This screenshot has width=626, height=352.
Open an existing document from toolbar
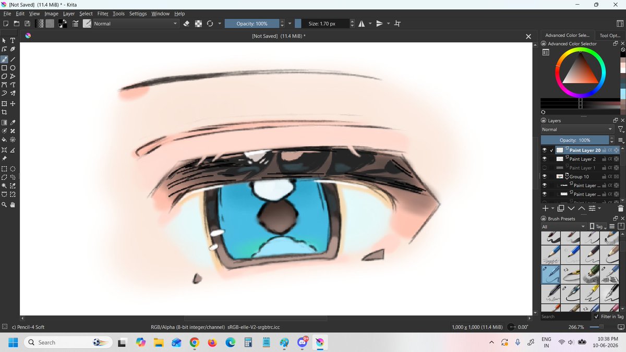tap(17, 23)
